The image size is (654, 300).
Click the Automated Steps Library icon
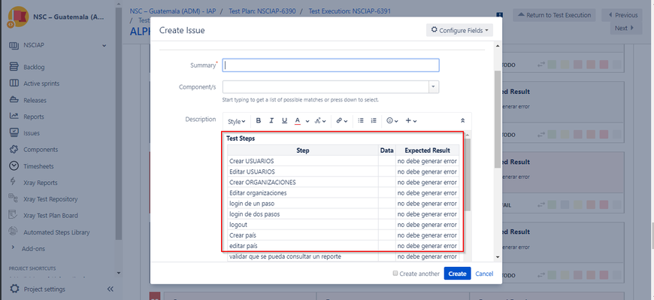14,232
